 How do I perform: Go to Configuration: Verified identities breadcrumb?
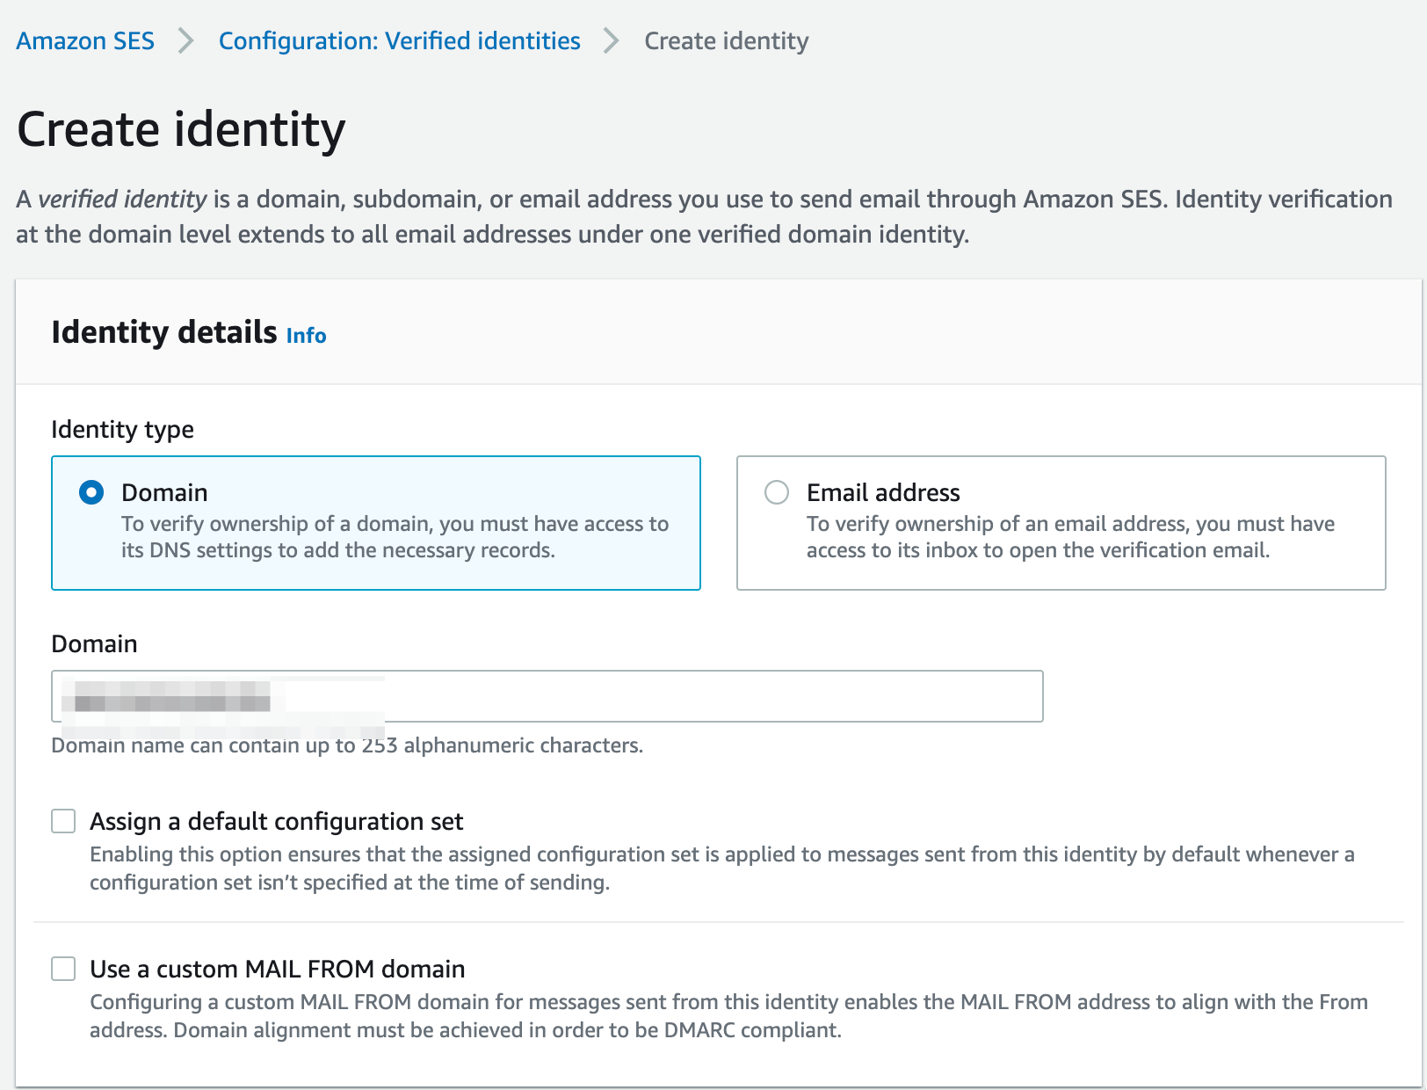[x=400, y=41]
